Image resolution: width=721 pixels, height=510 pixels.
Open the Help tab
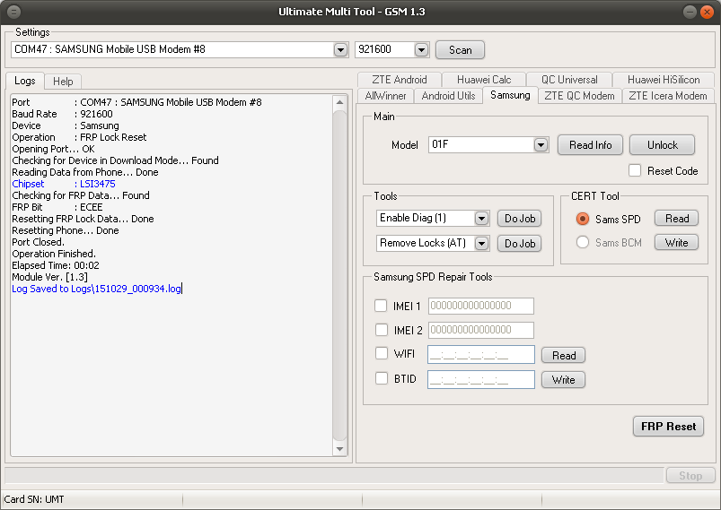point(63,82)
